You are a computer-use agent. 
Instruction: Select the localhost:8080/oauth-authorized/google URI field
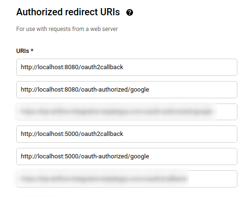127,90
